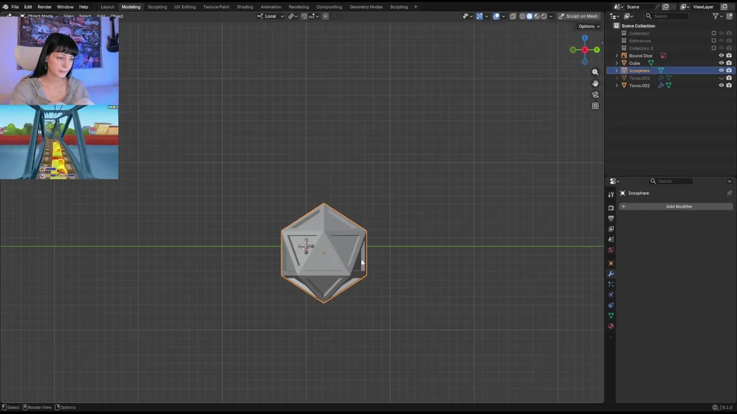Enable the Collection exclude checkbox
The height and width of the screenshot is (414, 737).
click(714, 33)
